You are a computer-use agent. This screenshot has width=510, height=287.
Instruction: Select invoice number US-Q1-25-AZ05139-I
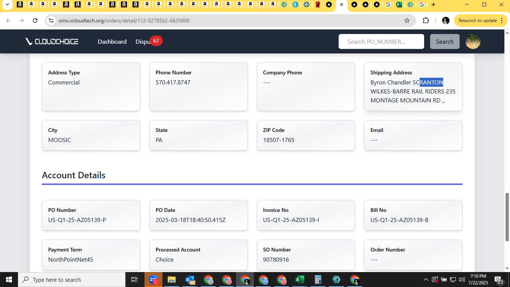coord(291,220)
